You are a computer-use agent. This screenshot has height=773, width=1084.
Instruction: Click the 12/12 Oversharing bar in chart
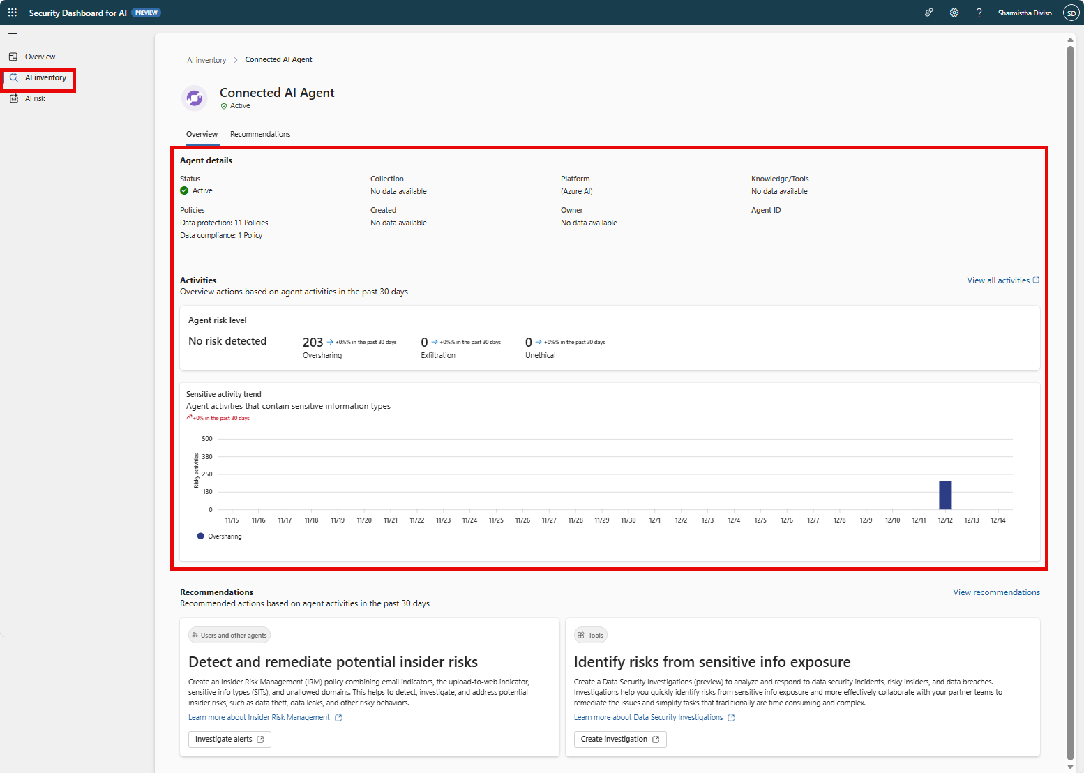945,495
